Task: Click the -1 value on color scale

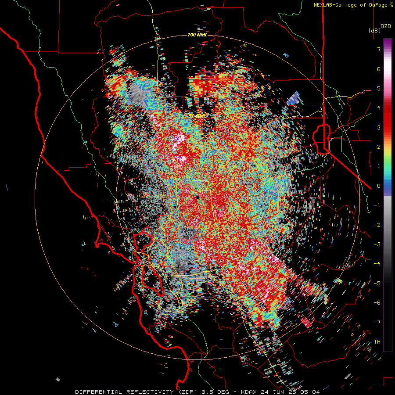Action: tap(377, 205)
